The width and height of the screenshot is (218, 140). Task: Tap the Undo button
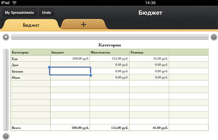[x=47, y=13]
